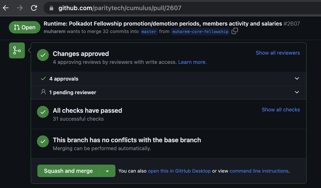Click the pull request title text

pos(163,24)
